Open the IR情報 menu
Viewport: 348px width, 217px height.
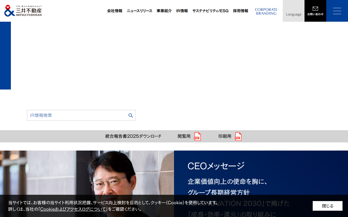point(182,11)
